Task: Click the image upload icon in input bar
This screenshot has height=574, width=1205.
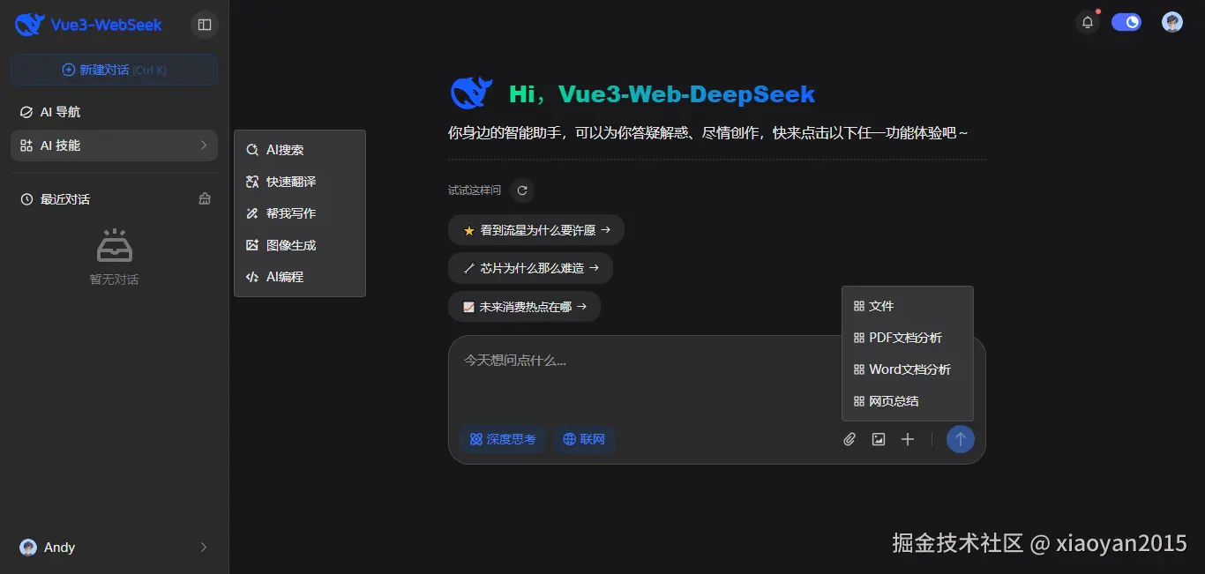Action: point(878,438)
